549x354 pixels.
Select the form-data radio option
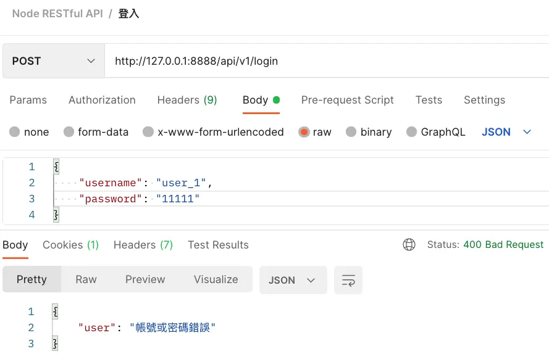(x=69, y=132)
